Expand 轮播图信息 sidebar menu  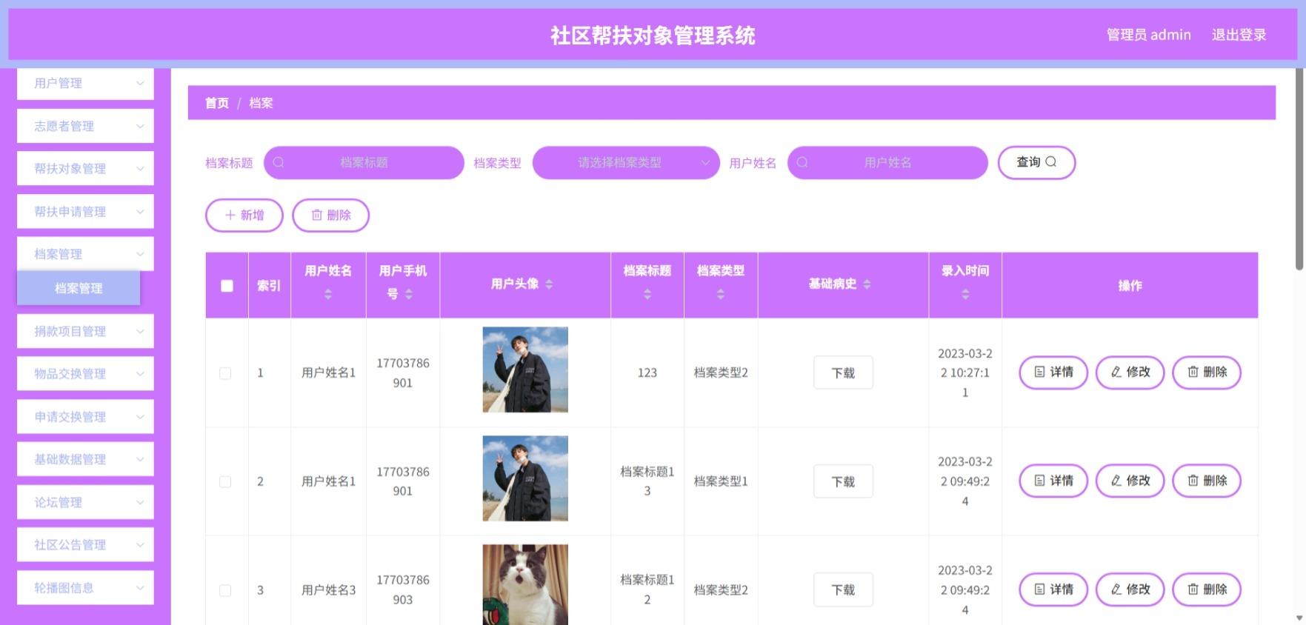tap(85, 587)
